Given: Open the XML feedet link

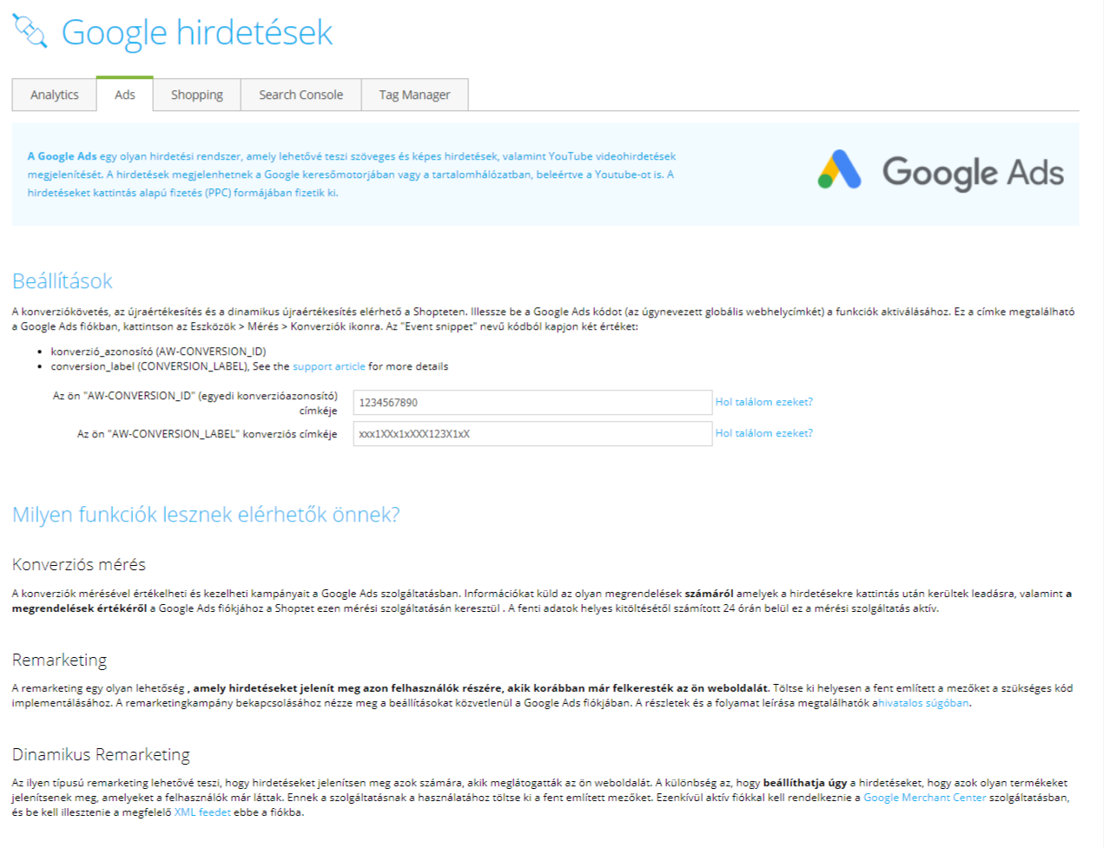Looking at the screenshot, I should tap(202, 812).
